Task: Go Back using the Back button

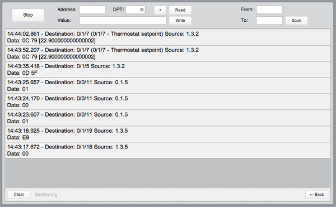Action: (x=316, y=194)
